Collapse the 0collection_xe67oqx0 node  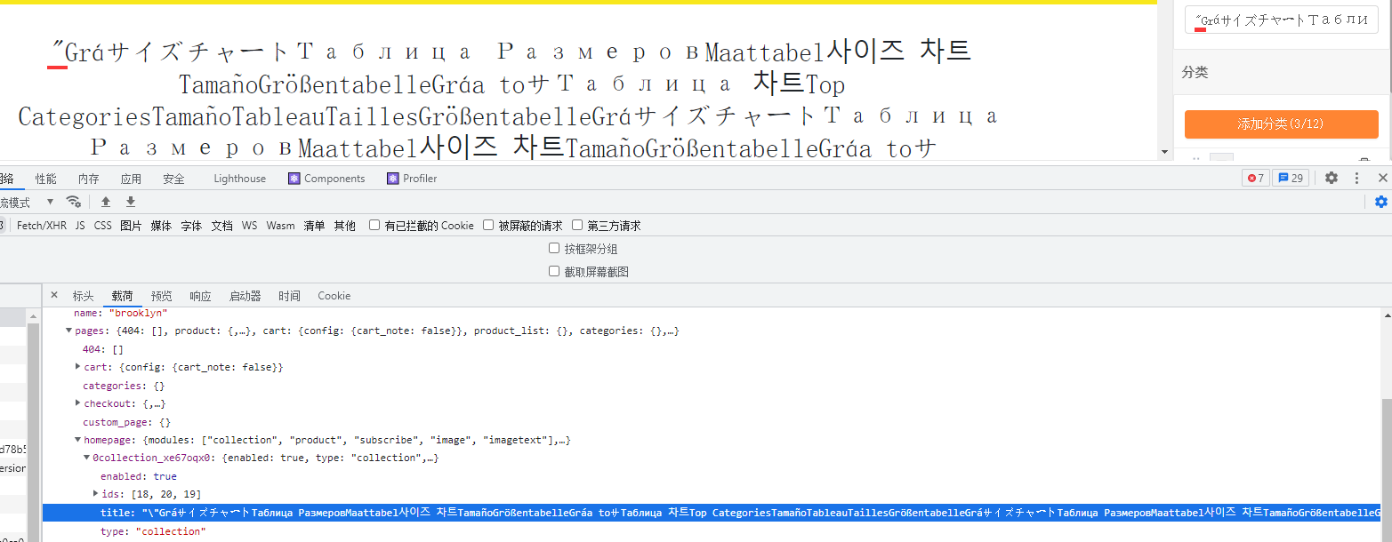[x=87, y=458]
